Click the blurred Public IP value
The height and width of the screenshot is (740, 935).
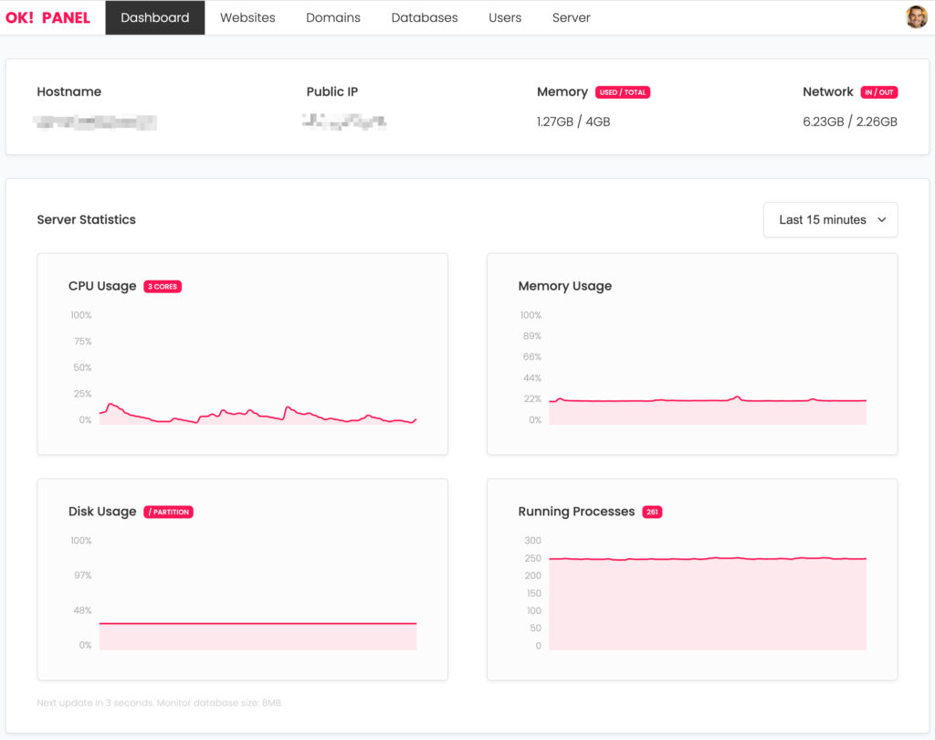coord(344,122)
